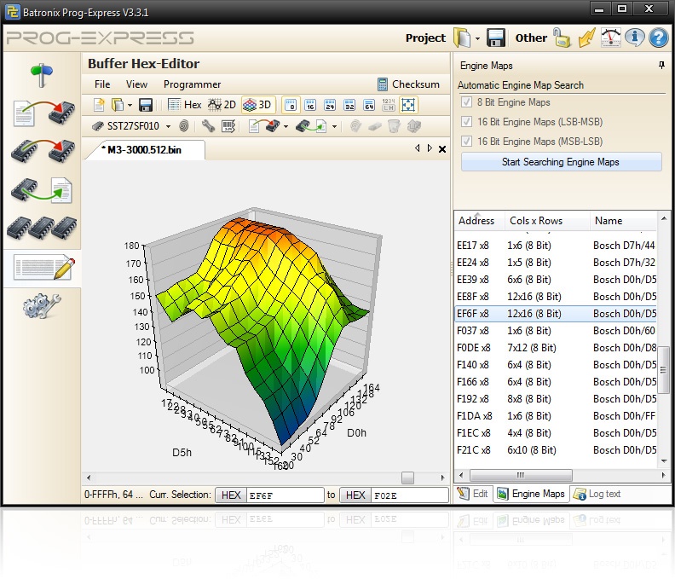675x579 pixels.
Task: Toggle the fit-to-window arrows icon
Action: 408,105
